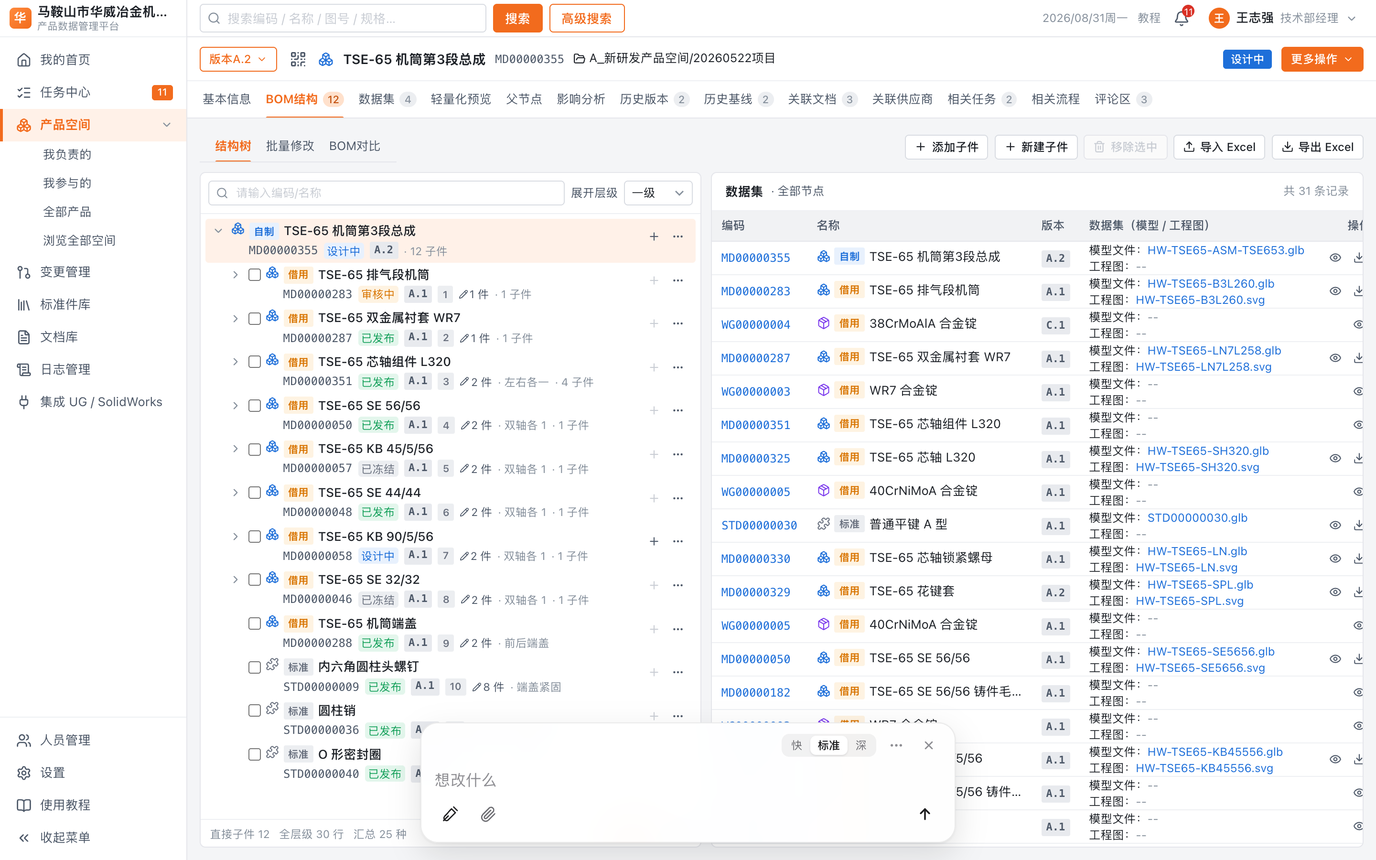Open 任务中心 in sidebar
Screen dimensions: 1376x860
tap(93, 92)
